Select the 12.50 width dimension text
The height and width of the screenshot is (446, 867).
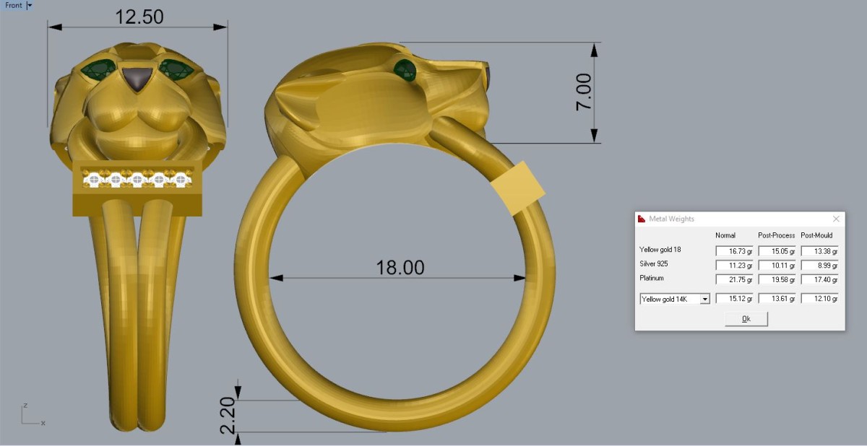(139, 17)
